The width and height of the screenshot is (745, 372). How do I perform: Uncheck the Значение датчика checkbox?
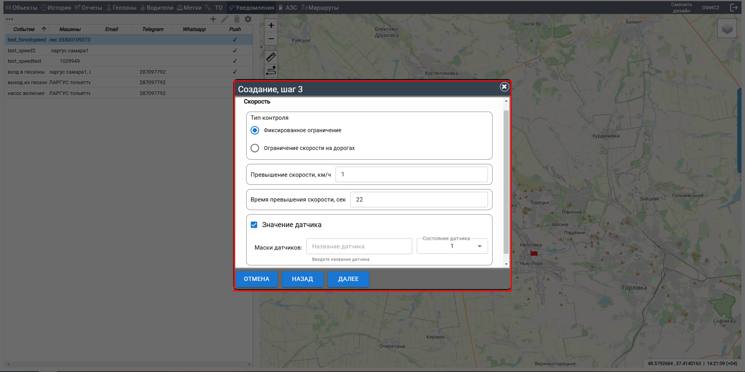254,225
